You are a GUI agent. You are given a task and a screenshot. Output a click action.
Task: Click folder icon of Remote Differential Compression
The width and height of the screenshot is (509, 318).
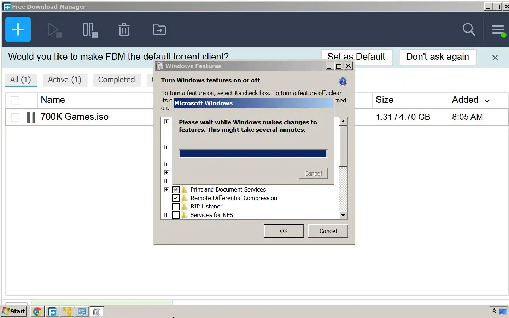(185, 198)
